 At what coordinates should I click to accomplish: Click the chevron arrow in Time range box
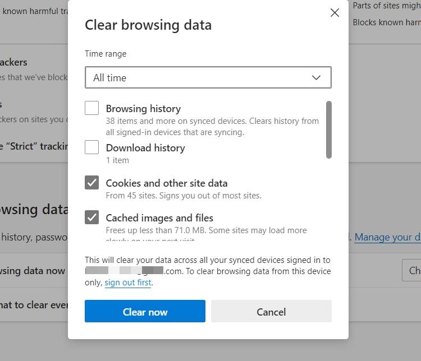click(x=316, y=78)
